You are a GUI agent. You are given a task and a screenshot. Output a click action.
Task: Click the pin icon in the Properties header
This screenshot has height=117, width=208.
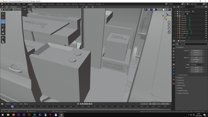pos(206,41)
